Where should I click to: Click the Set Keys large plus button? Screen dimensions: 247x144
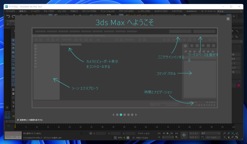coord(184,135)
